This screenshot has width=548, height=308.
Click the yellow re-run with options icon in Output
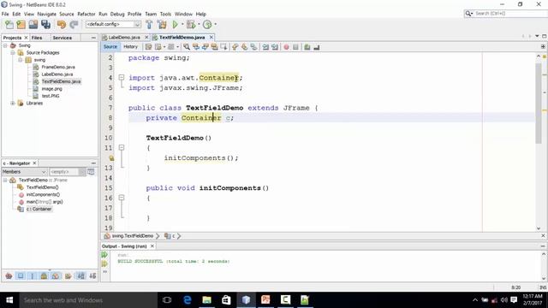(104, 264)
